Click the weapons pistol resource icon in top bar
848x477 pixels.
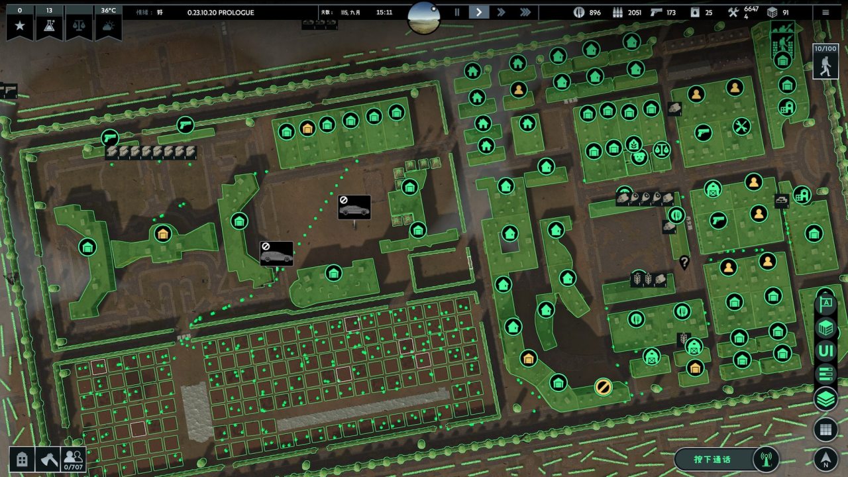point(657,13)
